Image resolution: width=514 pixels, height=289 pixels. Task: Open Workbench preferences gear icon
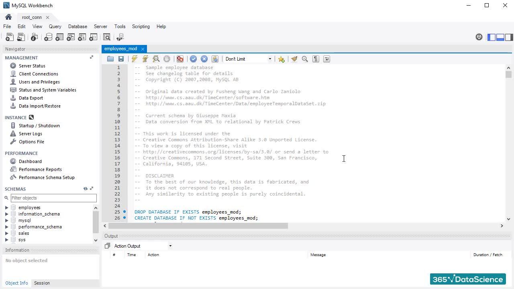click(x=479, y=37)
